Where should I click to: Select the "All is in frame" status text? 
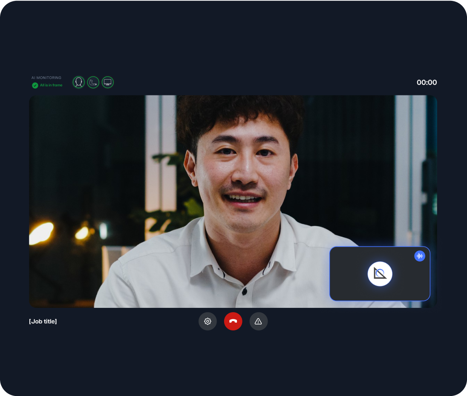point(51,85)
